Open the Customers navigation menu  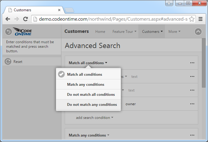pos(152,32)
